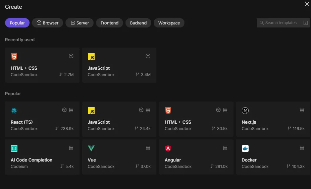
Task: Click HTML5 logo in popular HTML + CSS card
Action: pos(168,110)
